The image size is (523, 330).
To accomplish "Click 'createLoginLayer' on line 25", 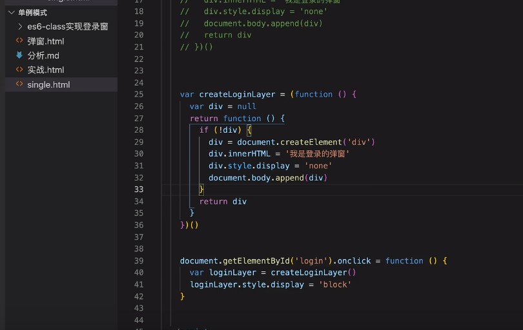I will click(x=237, y=95).
